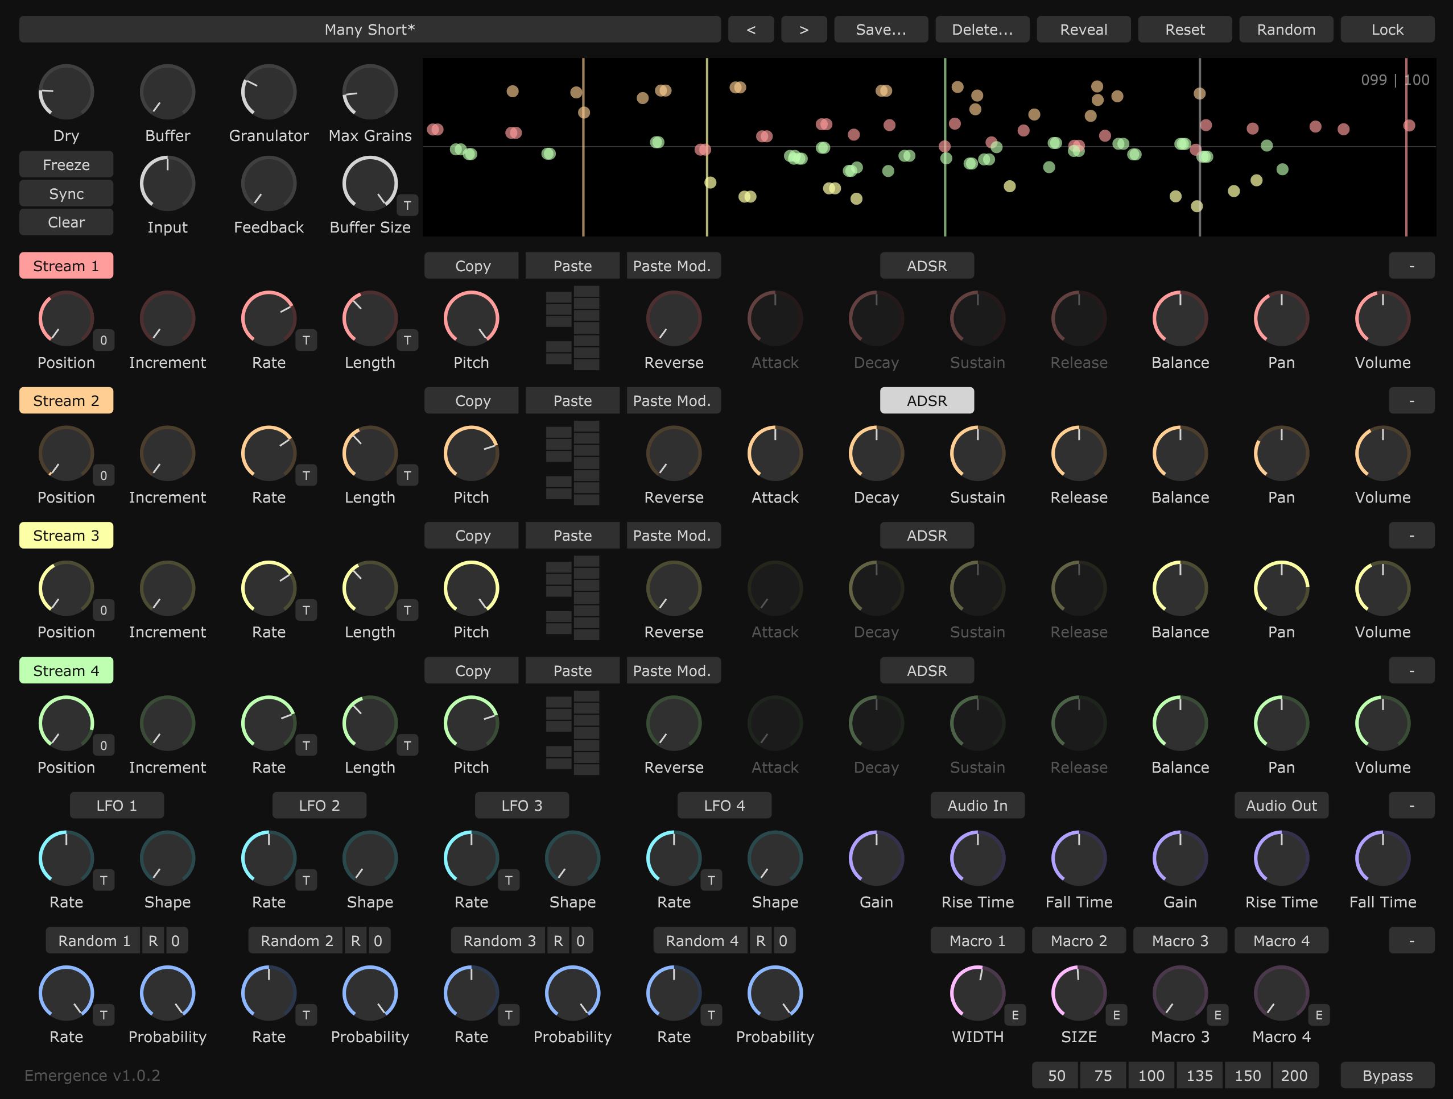Open the Many Short preset selector
The width and height of the screenshot is (1453, 1099).
click(x=370, y=30)
